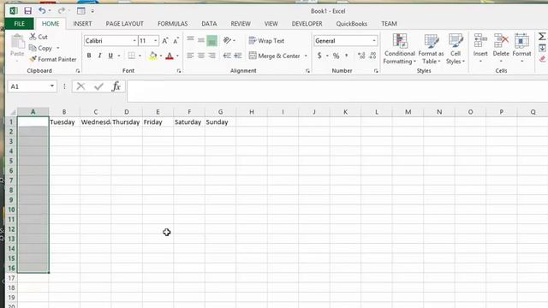Image resolution: width=548 pixels, height=308 pixels.
Task: Open the Name Box dropdown arrow
Action: pos(52,86)
